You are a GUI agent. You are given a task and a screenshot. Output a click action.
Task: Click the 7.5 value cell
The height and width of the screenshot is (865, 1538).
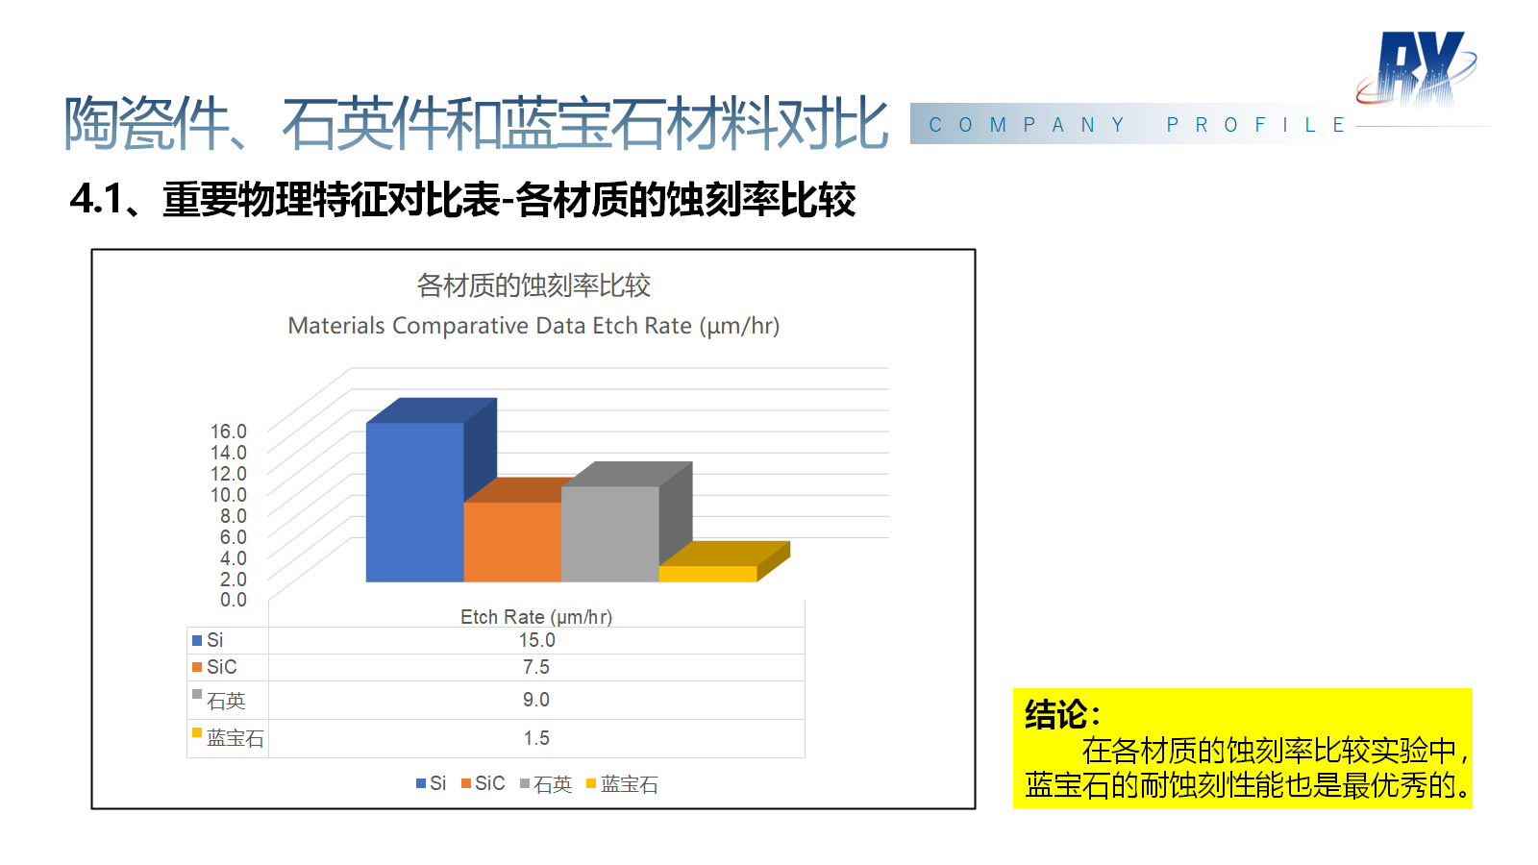point(536,667)
